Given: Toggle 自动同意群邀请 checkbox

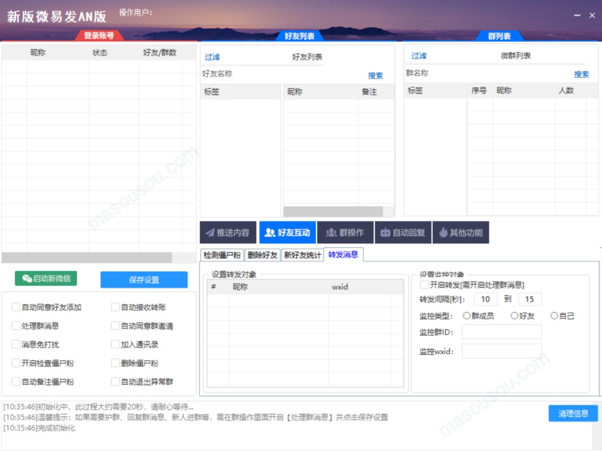Looking at the screenshot, I should (115, 326).
